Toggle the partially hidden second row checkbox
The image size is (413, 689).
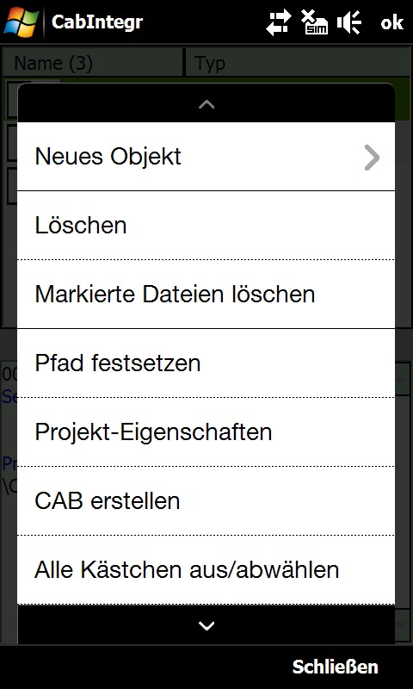(12, 144)
